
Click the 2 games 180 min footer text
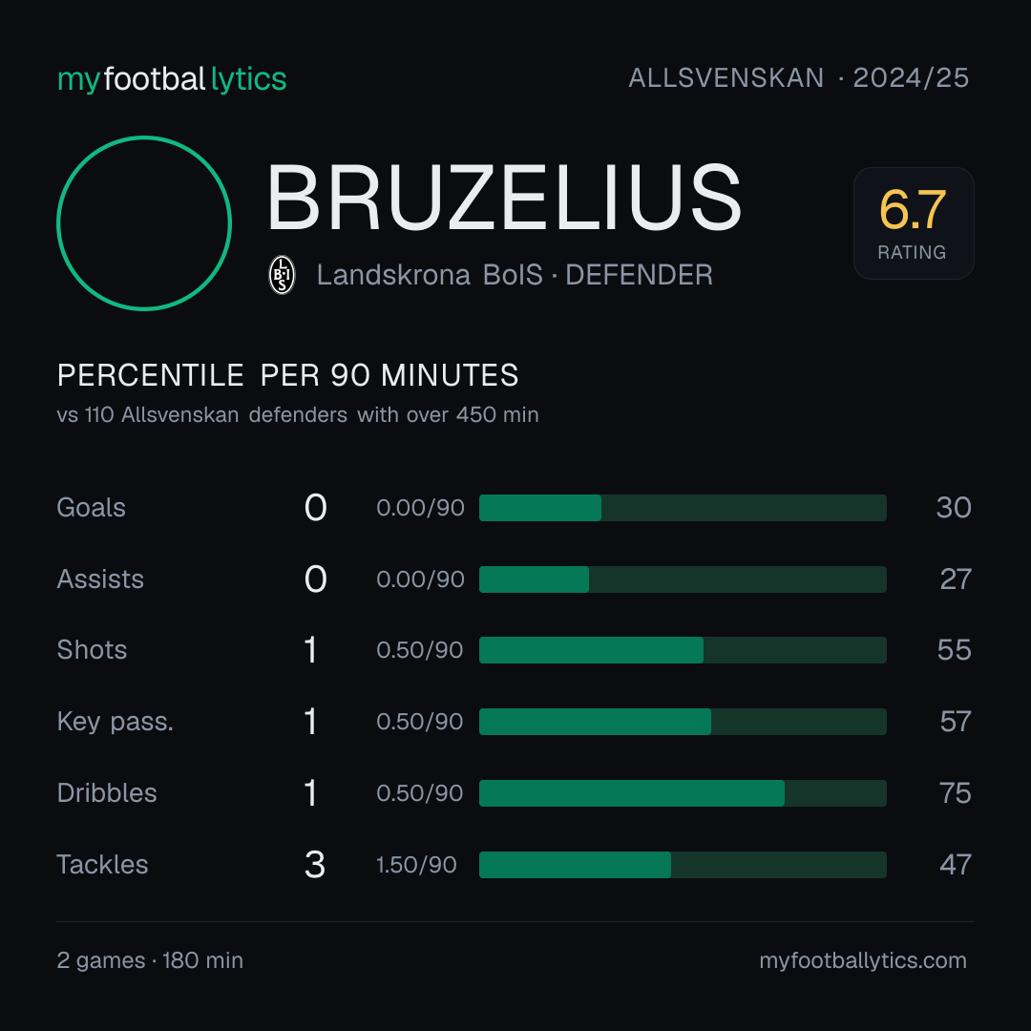tap(150, 960)
